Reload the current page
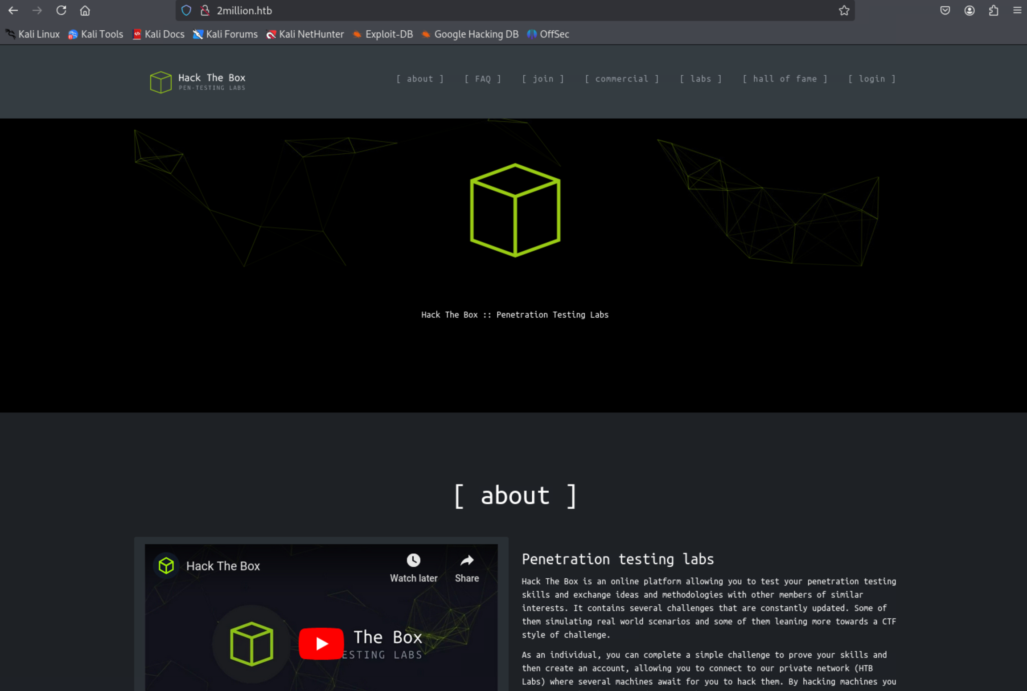 [x=61, y=11]
